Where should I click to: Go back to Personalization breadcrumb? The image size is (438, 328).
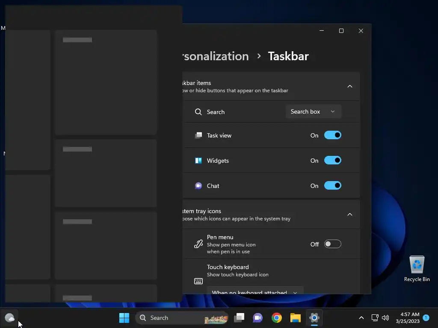click(x=216, y=56)
